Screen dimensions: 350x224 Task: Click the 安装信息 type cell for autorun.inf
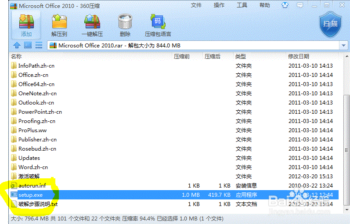(x=246, y=185)
